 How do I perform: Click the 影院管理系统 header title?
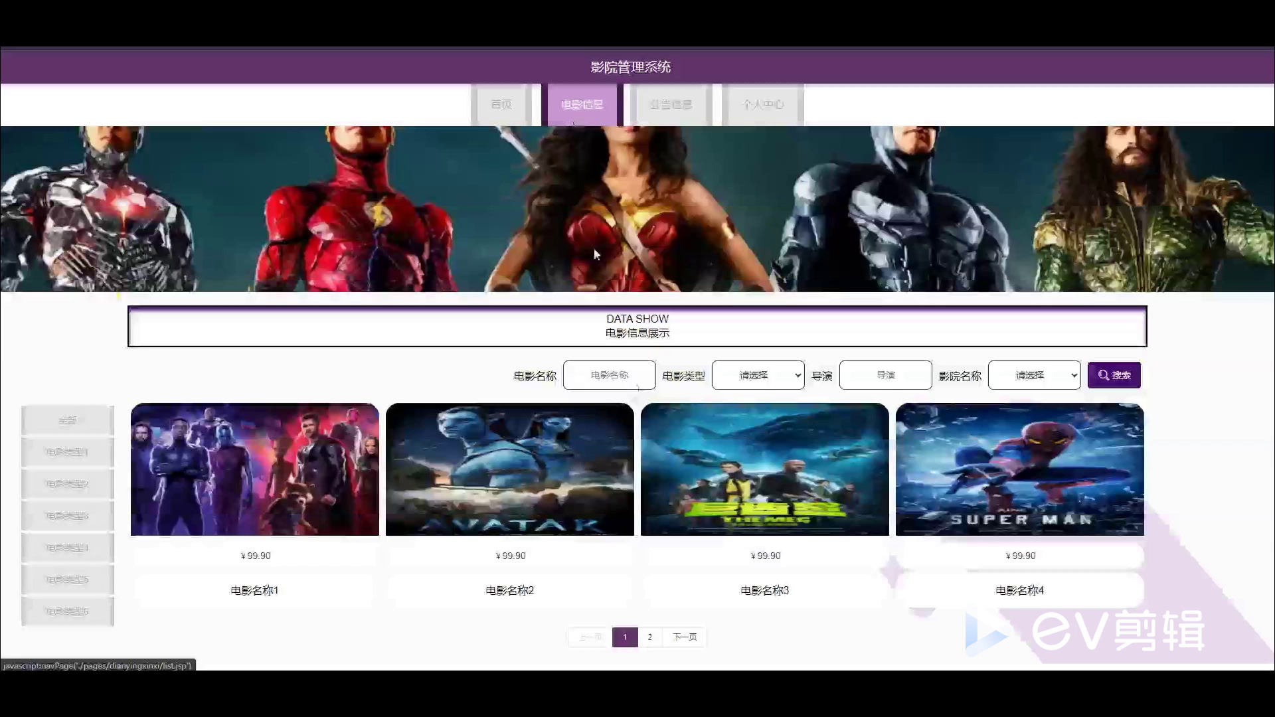click(x=631, y=67)
